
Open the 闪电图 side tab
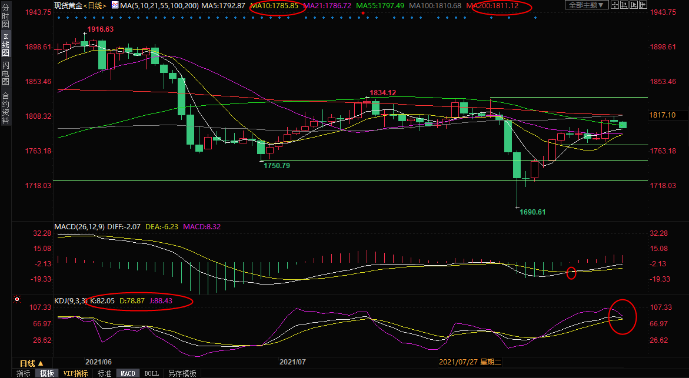point(5,73)
